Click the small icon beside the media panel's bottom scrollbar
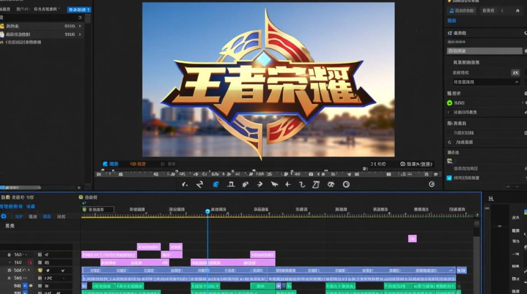 click(x=79, y=188)
